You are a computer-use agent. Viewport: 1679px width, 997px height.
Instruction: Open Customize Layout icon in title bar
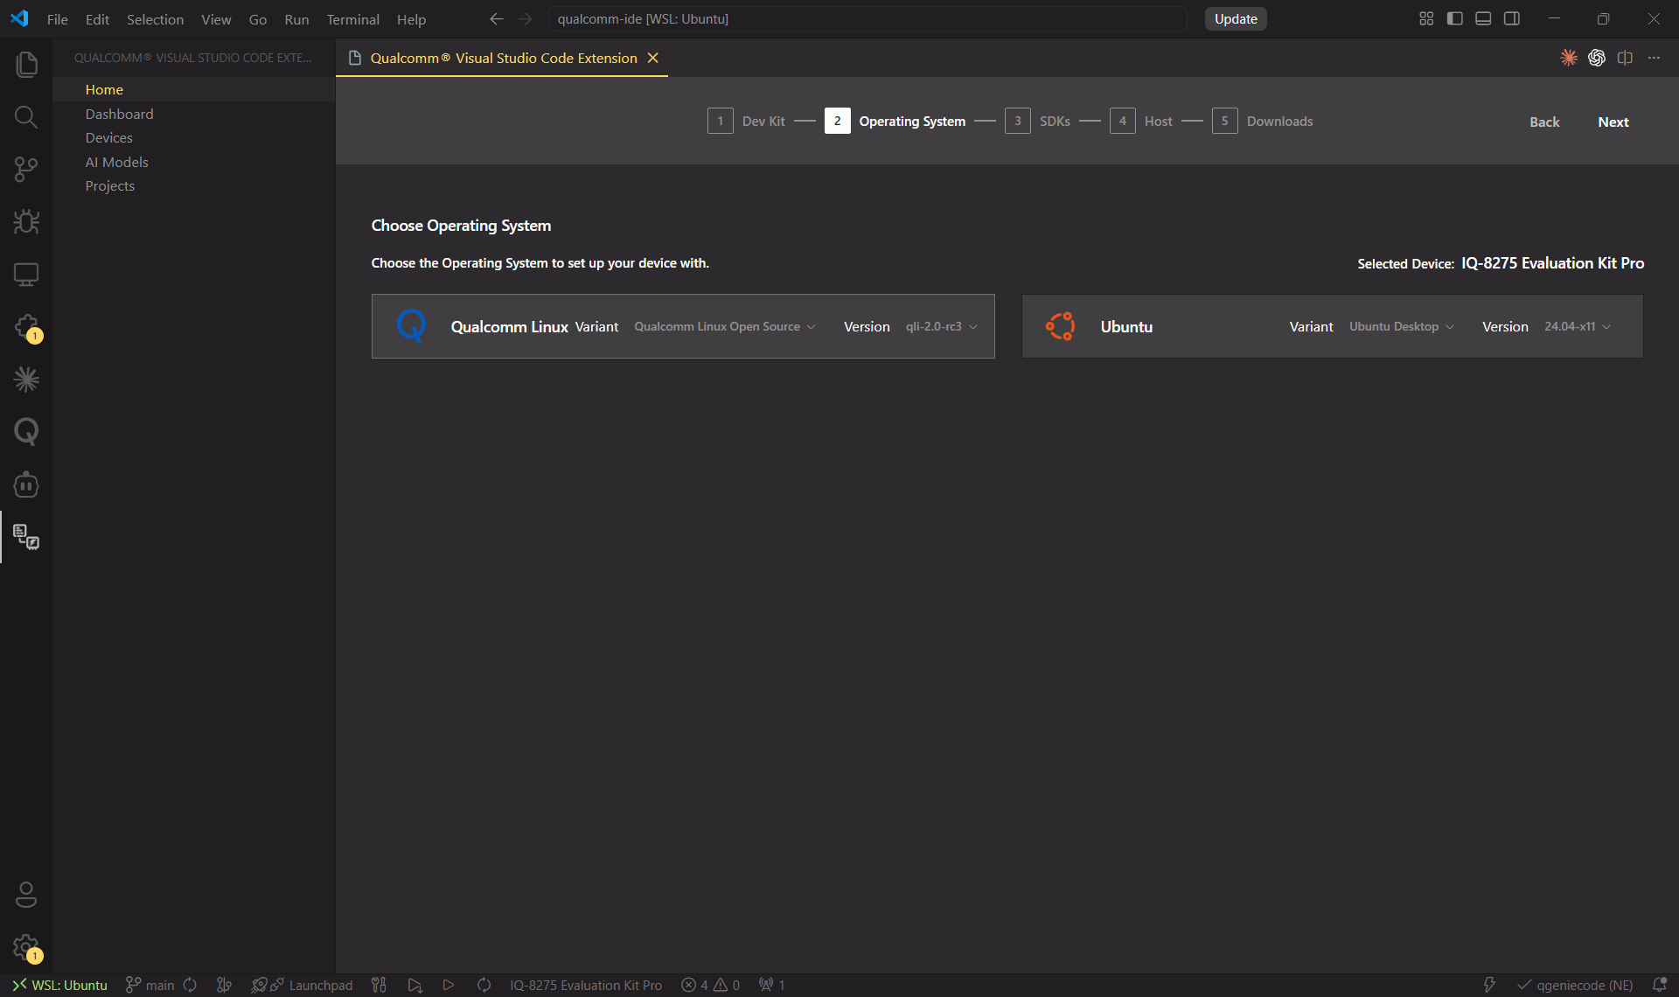click(1426, 18)
